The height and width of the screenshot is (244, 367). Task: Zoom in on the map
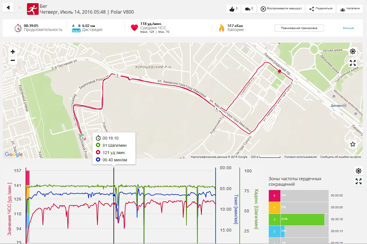click(x=13, y=52)
